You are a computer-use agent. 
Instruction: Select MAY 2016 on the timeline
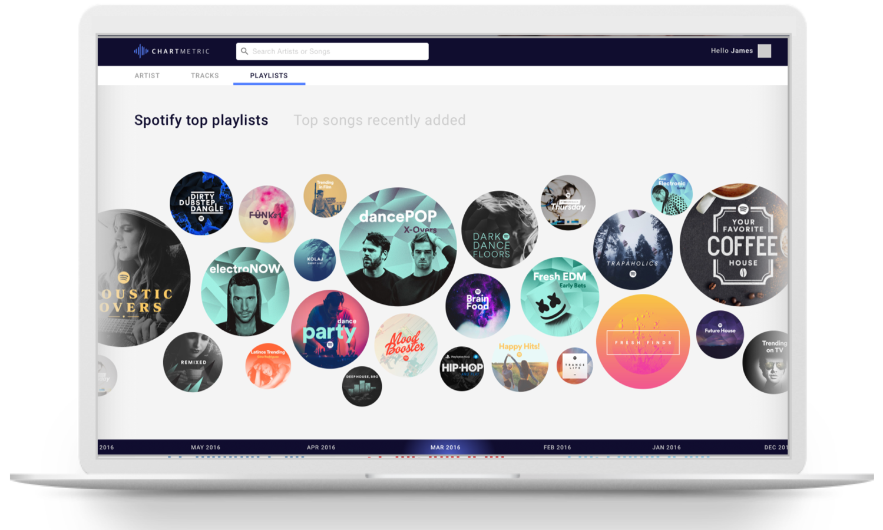coord(206,448)
